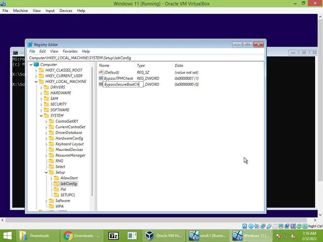Click the shared folders indicator icon
The height and width of the screenshot is (242, 323).
pos(275,226)
